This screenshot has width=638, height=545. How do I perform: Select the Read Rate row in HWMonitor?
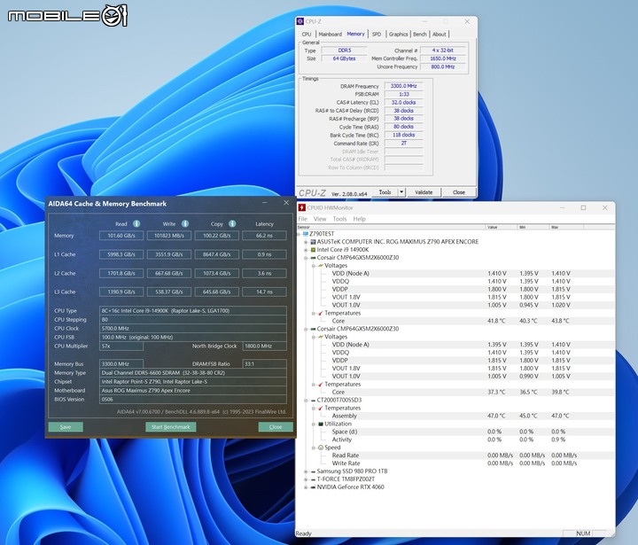tap(455, 455)
